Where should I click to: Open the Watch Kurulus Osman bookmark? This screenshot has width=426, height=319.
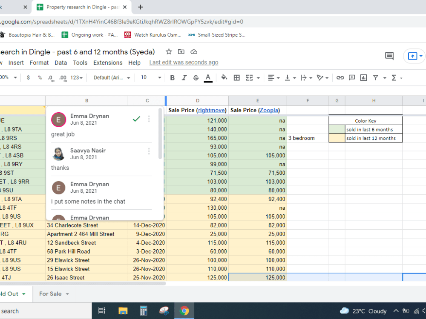click(153, 35)
